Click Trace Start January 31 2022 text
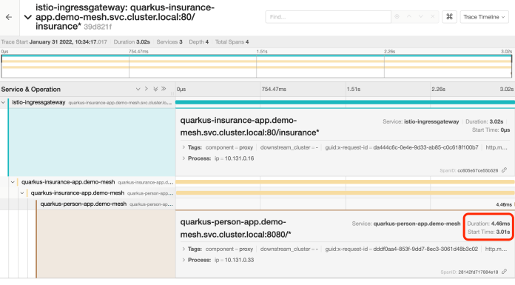 [x=54, y=41]
